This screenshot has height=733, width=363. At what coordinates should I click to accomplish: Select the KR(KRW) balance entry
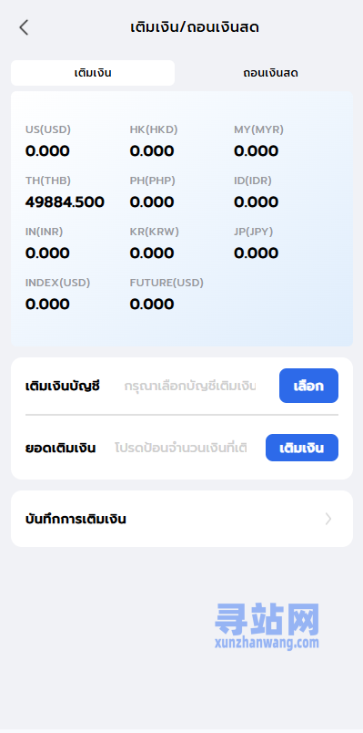pos(155,243)
